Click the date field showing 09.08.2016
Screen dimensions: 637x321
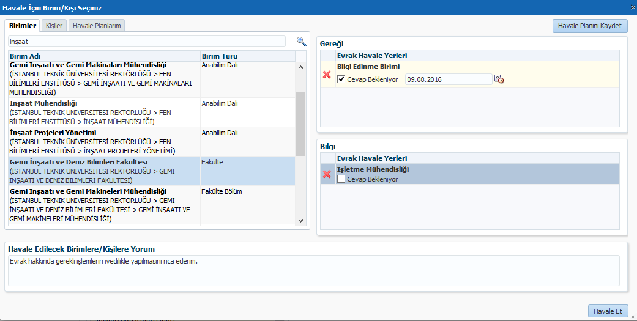449,79
